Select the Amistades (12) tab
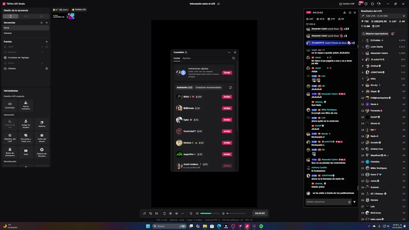The image size is (409, 230). point(185,88)
